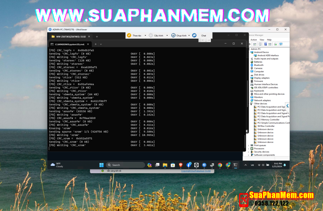Image resolution: width=323 pixels, height=211 pixels.
Task: Expand the Processors tree node
Action: pyautogui.click(x=248, y=149)
